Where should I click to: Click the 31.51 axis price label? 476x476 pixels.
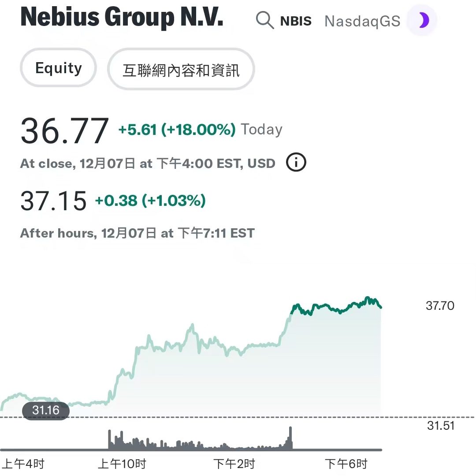click(x=441, y=426)
